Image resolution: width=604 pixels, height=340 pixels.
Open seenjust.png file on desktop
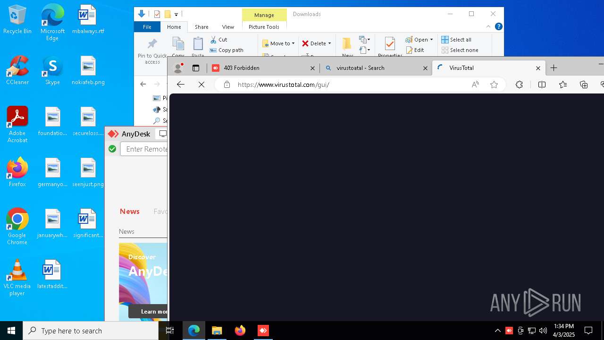(x=88, y=173)
